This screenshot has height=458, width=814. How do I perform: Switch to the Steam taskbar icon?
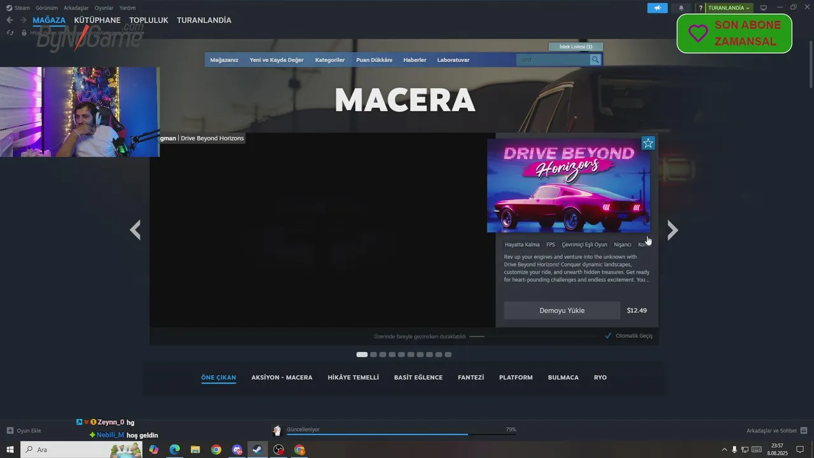click(x=257, y=450)
